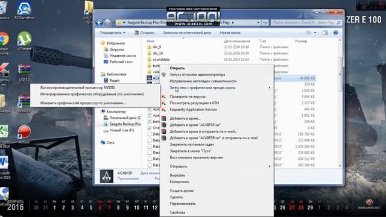Screen dimensions: 386x217
Task: Choose Добавить в архив и отправить по e-mail...
Action: click(x=203, y=131)
